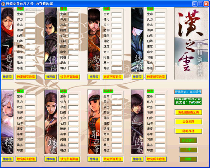The width and height of the screenshot is (210, 168).
Task: Click 锁定所有数值 for the 横艾 panel
Action: pos(26,159)
